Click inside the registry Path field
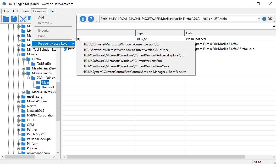The image size is (276, 164). 183,19
